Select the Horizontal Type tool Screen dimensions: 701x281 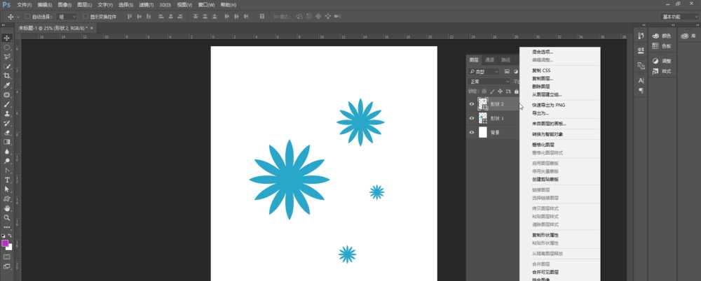7,180
